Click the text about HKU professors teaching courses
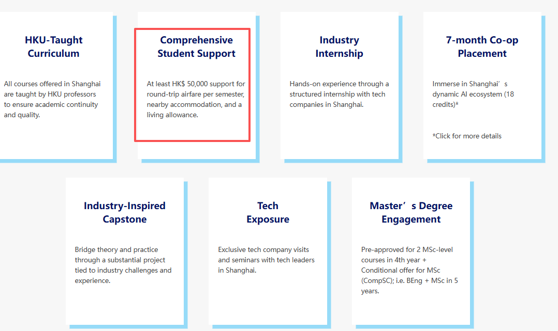 (52, 99)
